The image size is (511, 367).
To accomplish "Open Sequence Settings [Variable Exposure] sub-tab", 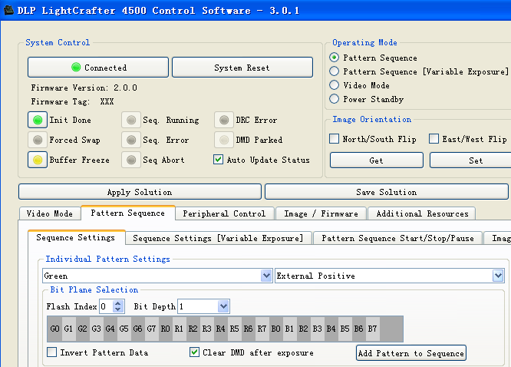I will 218,238.
